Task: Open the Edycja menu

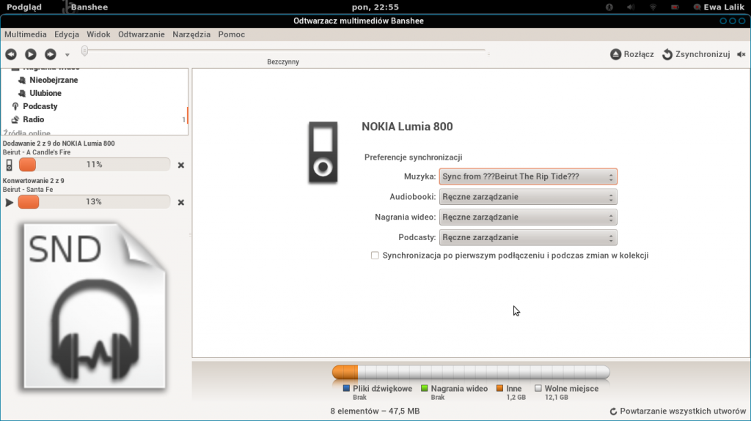Action: click(x=67, y=34)
